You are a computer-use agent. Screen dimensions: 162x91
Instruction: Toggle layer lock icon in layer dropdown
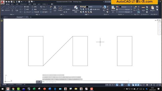pyautogui.click(x=85, y=7)
